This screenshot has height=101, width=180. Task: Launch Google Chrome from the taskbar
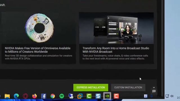53,96
